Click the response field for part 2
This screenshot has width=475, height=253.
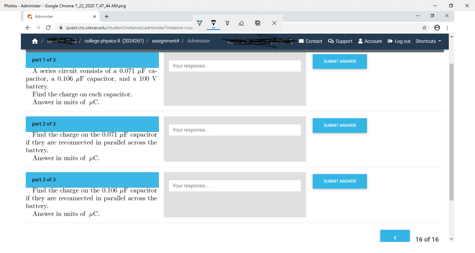coord(235,130)
